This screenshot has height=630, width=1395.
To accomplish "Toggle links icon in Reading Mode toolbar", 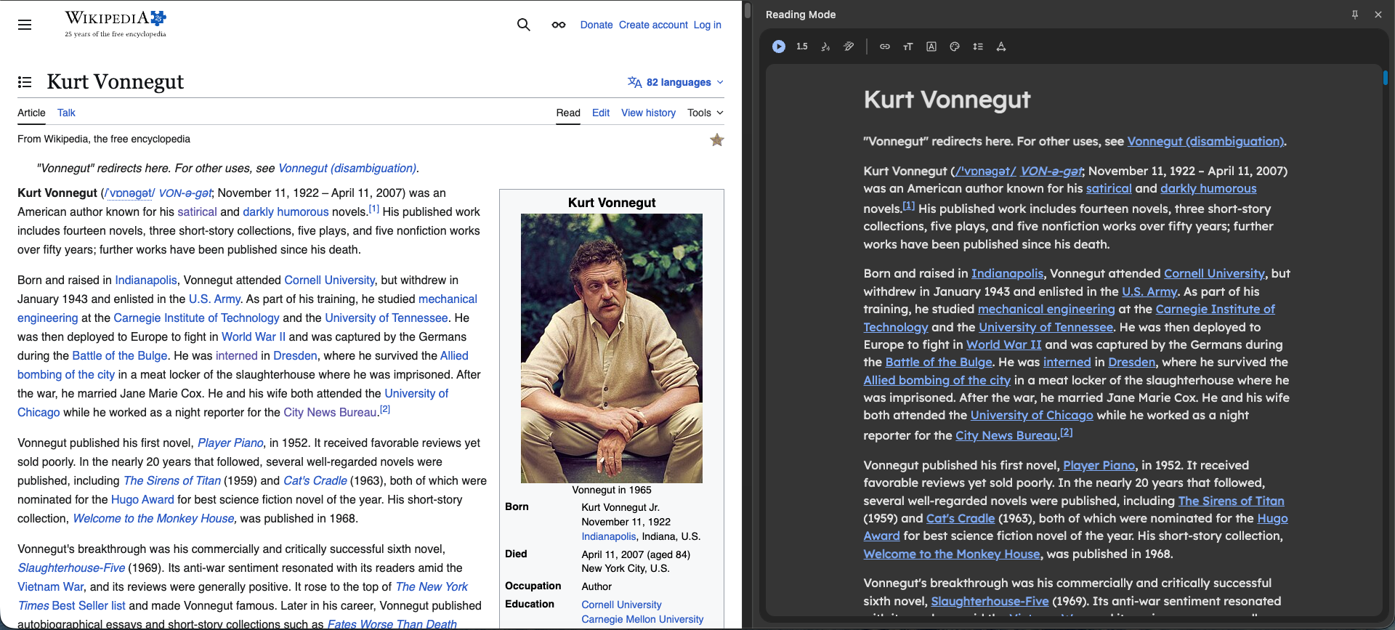I will pyautogui.click(x=885, y=47).
